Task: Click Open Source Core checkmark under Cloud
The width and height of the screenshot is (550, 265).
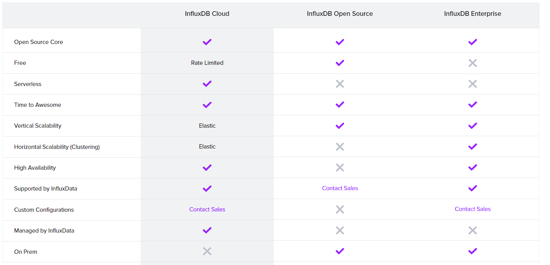Action: click(207, 42)
